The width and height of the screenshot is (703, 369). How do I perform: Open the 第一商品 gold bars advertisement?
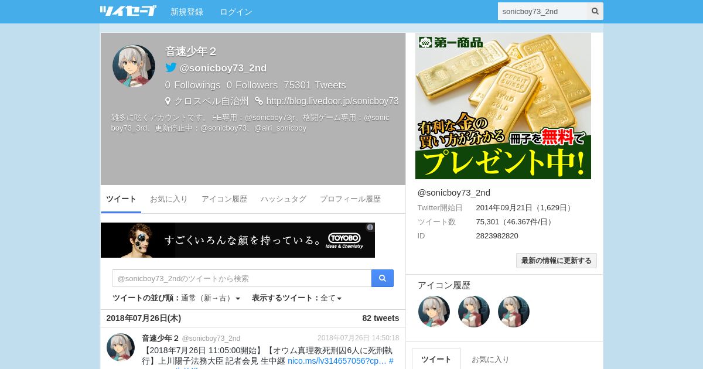(503, 106)
